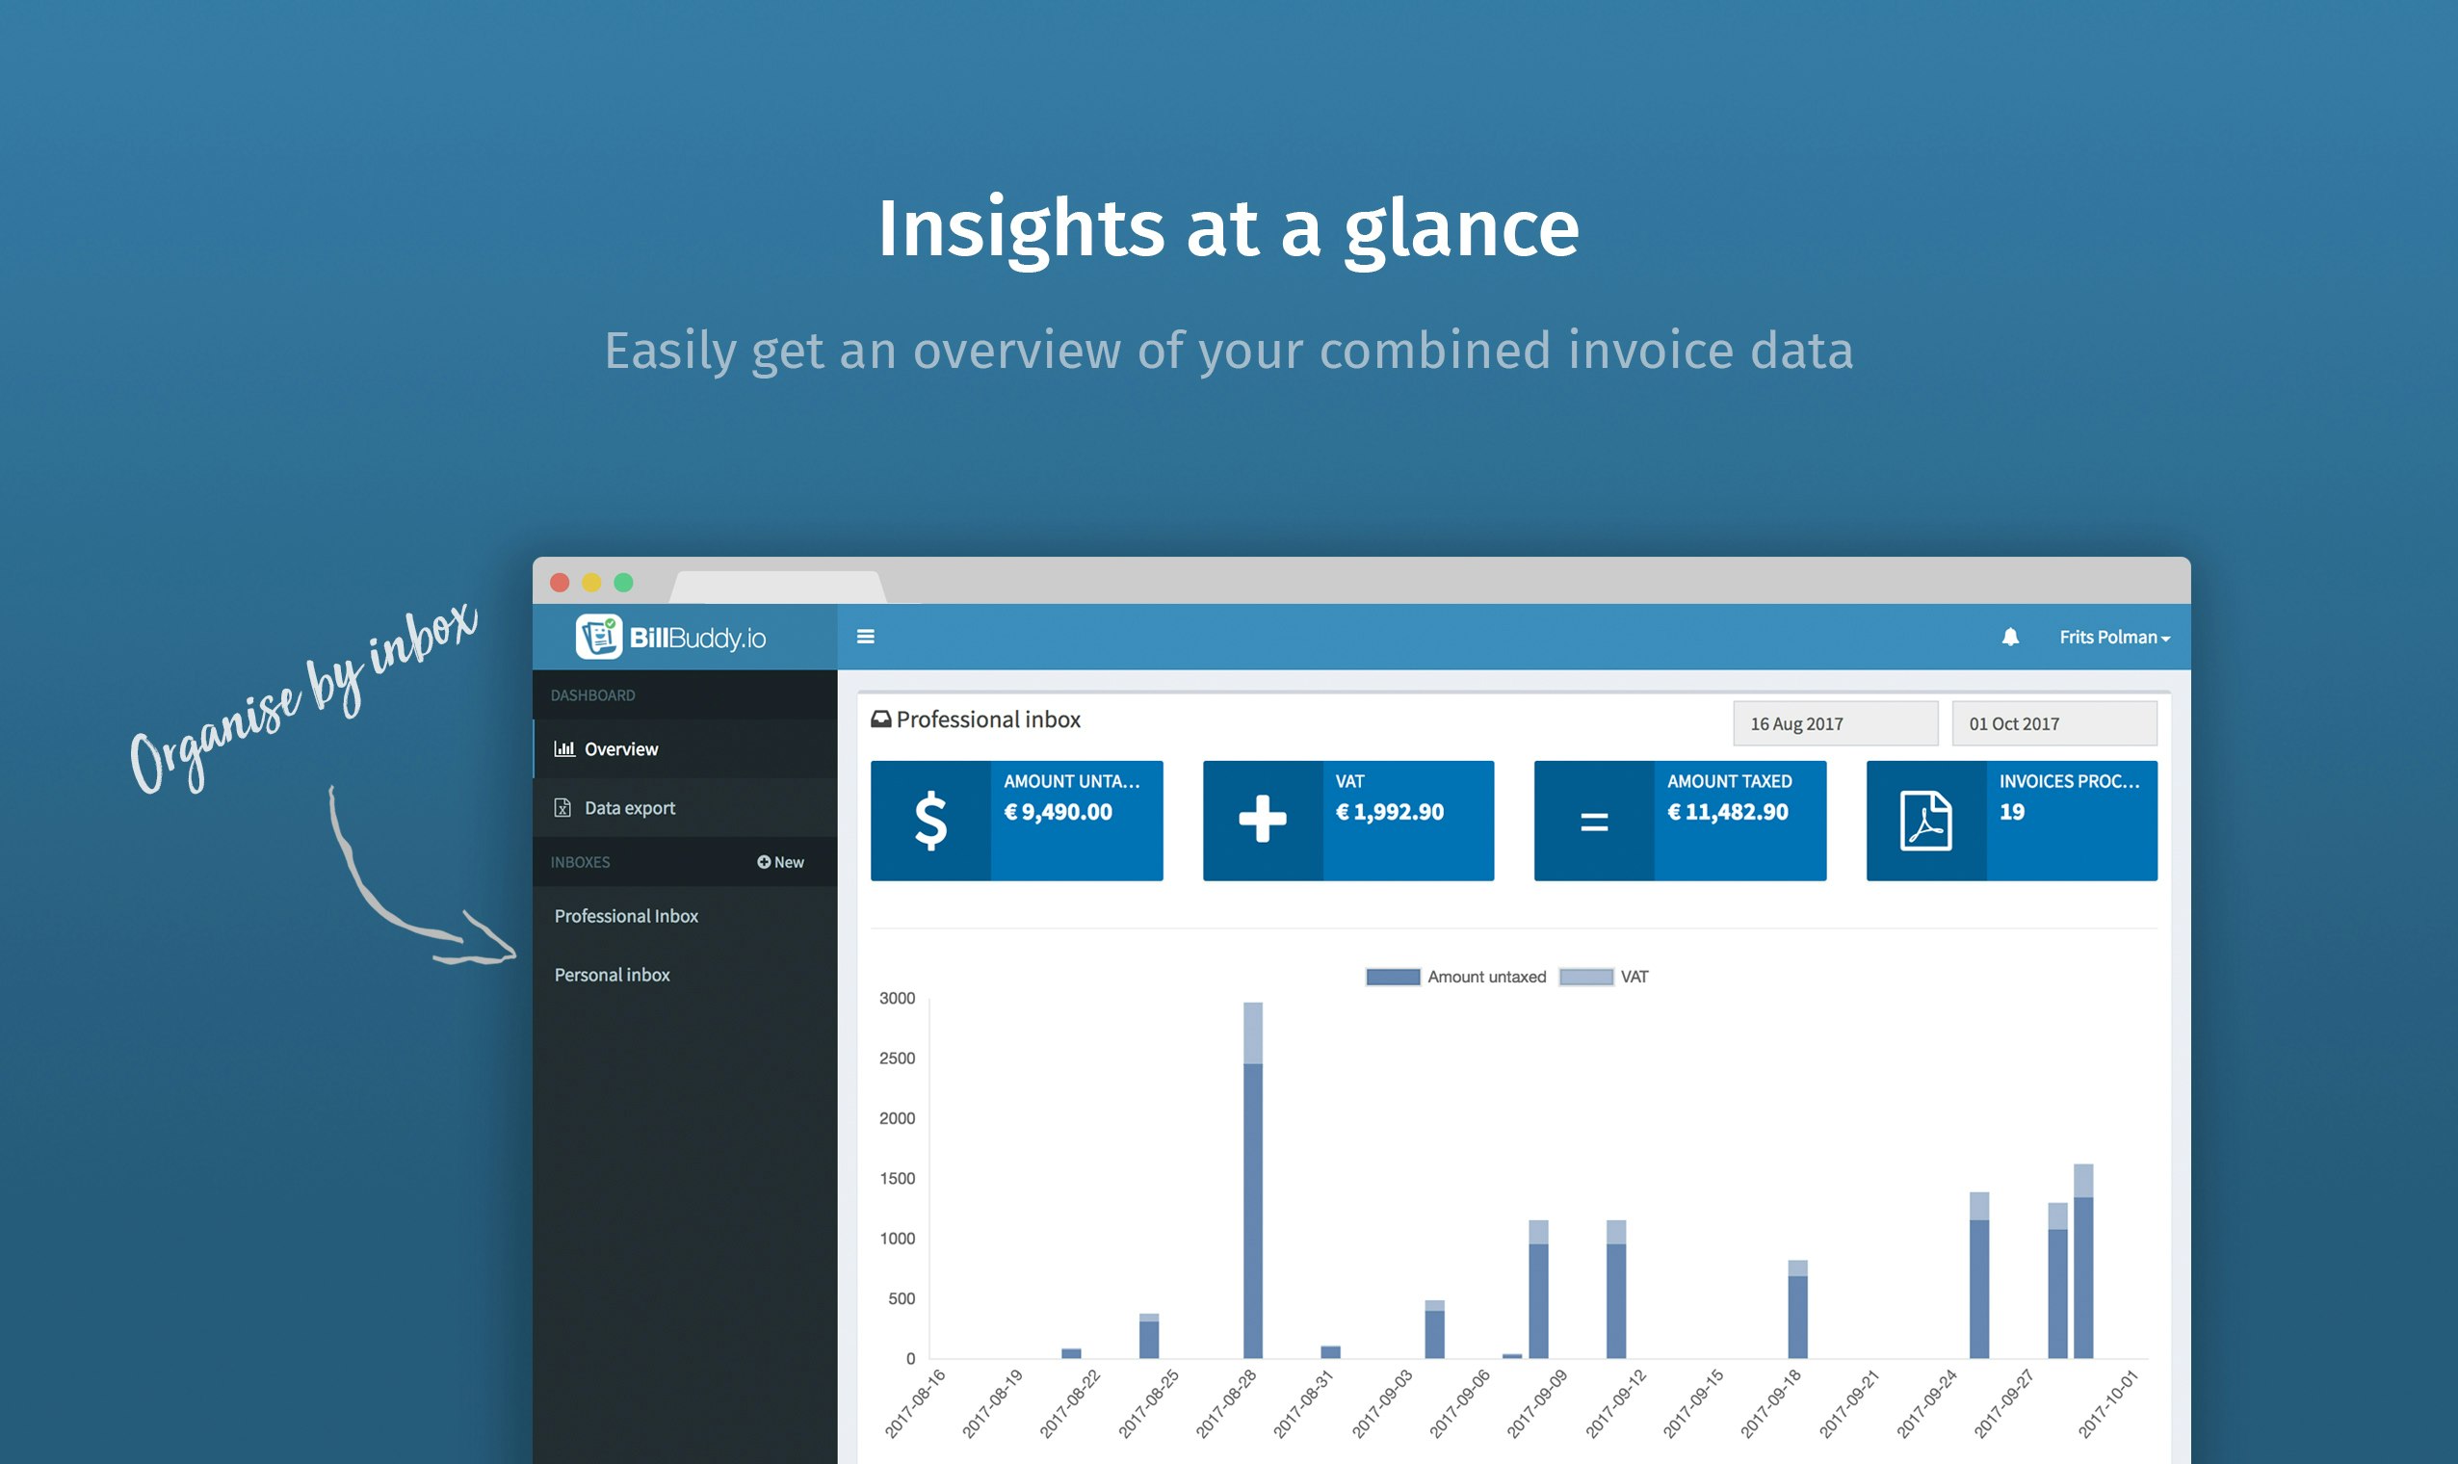Viewport: 2458px width, 1464px height.
Task: Click New to add an inbox
Action: click(x=780, y=862)
